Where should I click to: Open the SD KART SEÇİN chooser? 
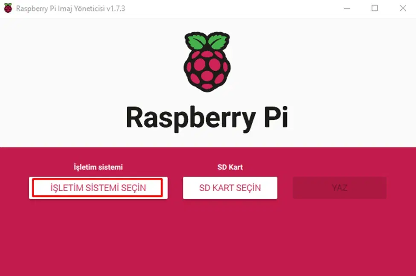coord(230,188)
